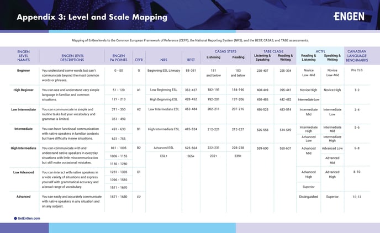Click the 'ENGEN LEVEL NAMES' column header
Screen dimensions: 380x233
(x=24, y=56)
